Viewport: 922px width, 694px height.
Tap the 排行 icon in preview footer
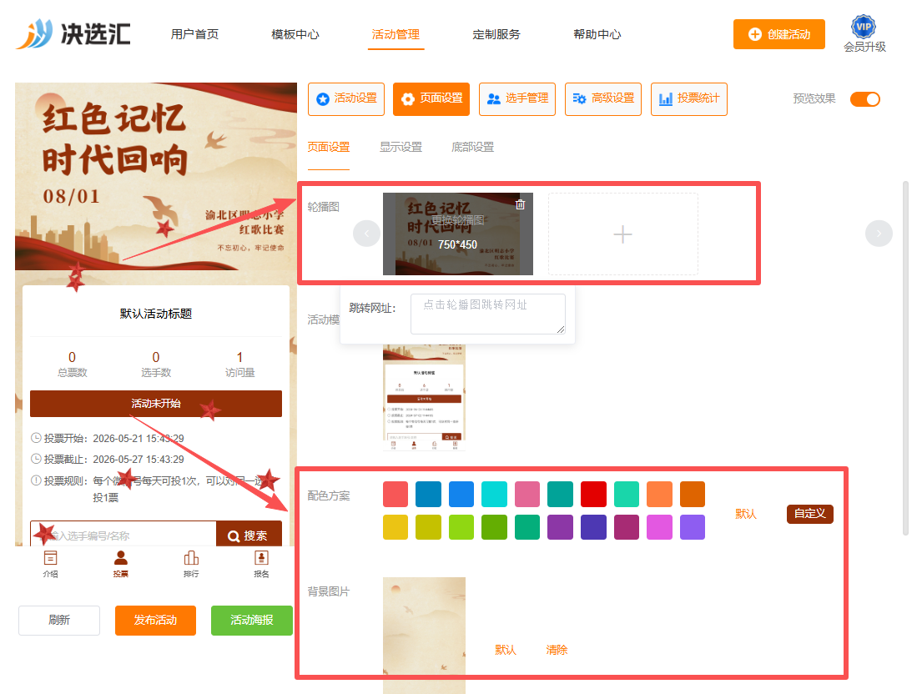click(x=191, y=564)
